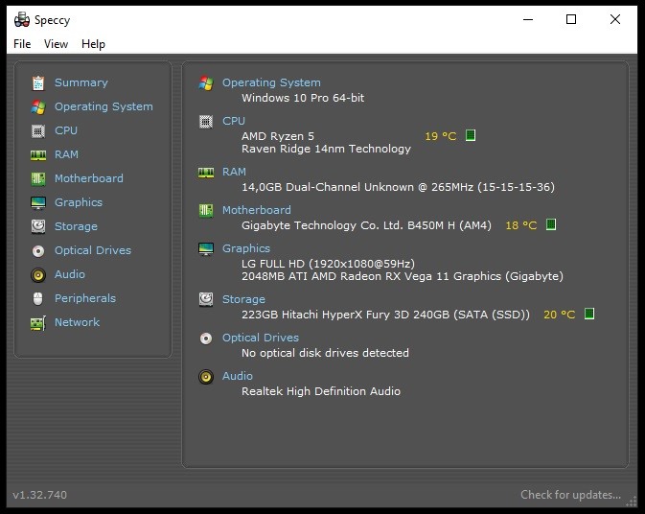Click the green motherboard temperature indicator
The image size is (645, 514).
[550, 225]
